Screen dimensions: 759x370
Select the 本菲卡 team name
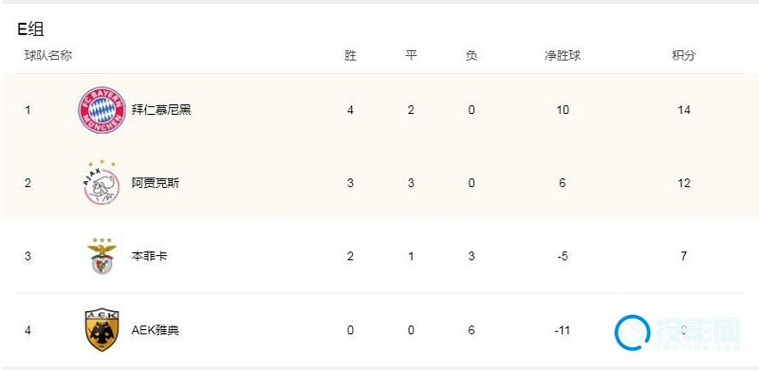pos(149,256)
